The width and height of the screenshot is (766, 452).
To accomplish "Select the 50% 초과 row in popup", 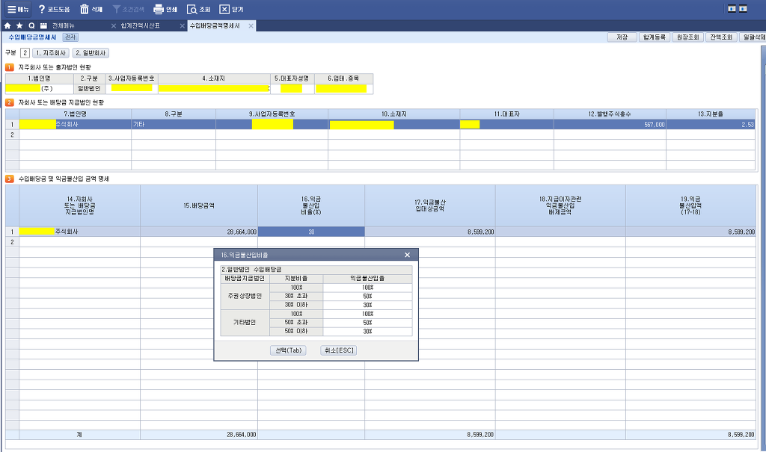I will [x=296, y=323].
